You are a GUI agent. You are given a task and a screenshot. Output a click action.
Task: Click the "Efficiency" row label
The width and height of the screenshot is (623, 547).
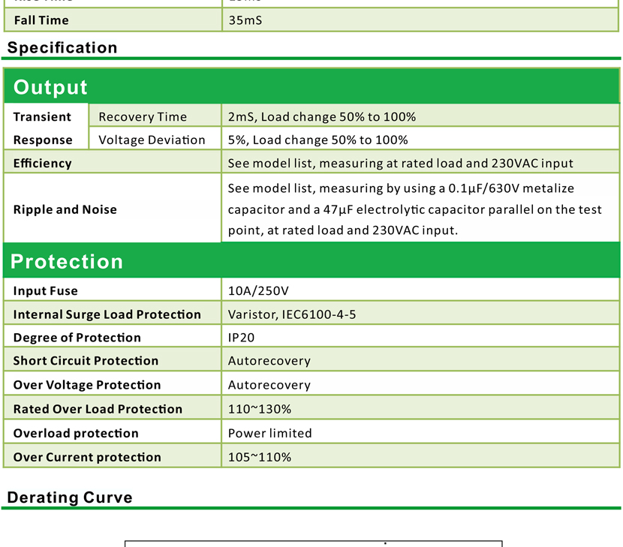(x=43, y=164)
